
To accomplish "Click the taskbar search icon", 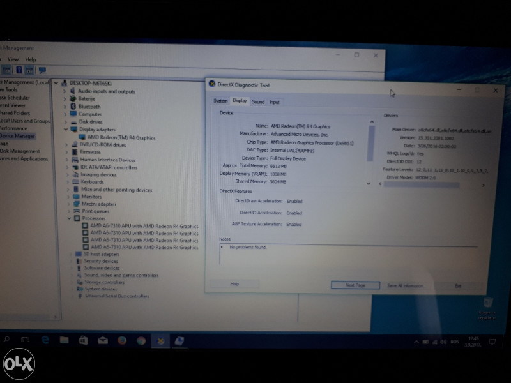I will coord(6,340).
